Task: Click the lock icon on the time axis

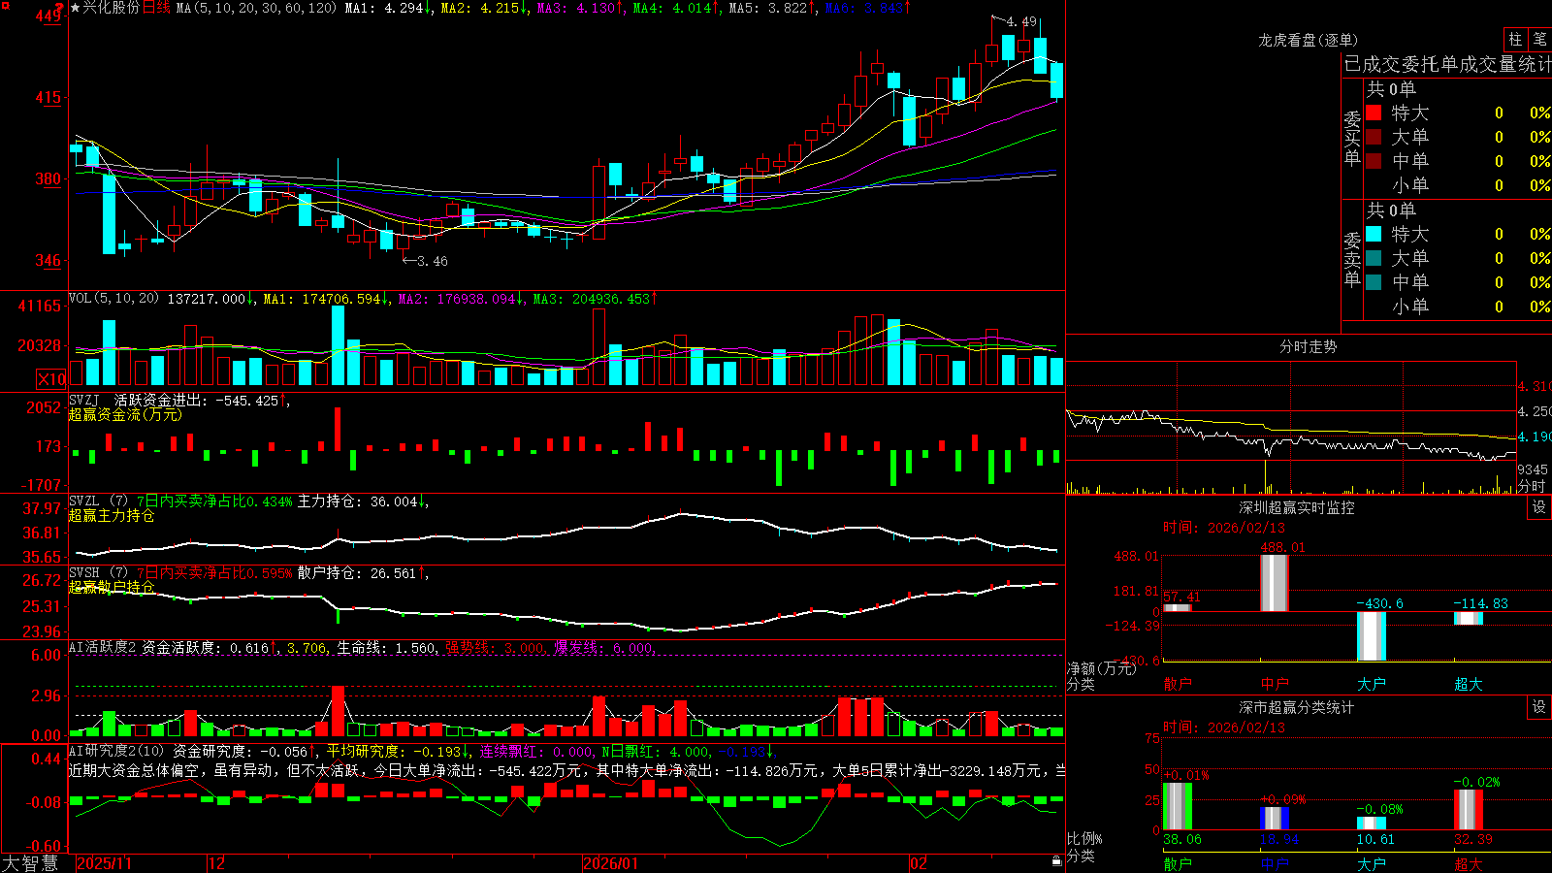Action: coord(1056,861)
